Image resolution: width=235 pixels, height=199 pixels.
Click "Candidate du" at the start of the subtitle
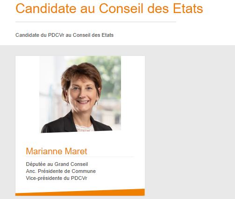pyautogui.click(x=31, y=35)
